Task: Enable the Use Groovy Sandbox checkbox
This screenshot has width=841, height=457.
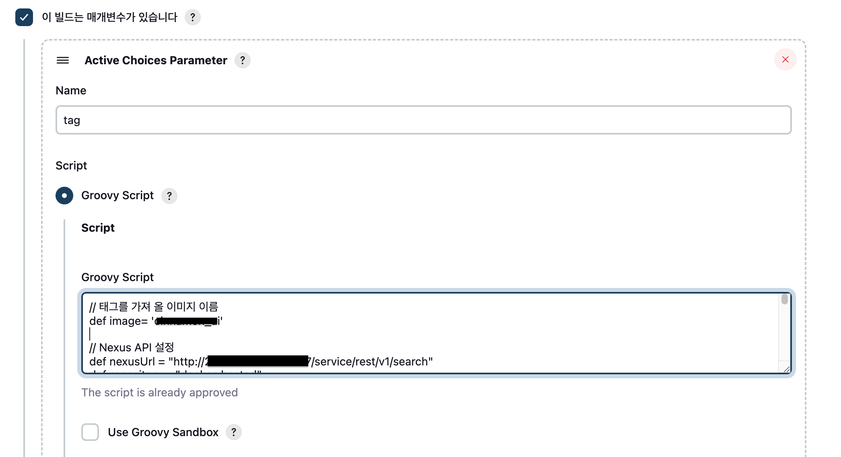Action: pyautogui.click(x=90, y=432)
